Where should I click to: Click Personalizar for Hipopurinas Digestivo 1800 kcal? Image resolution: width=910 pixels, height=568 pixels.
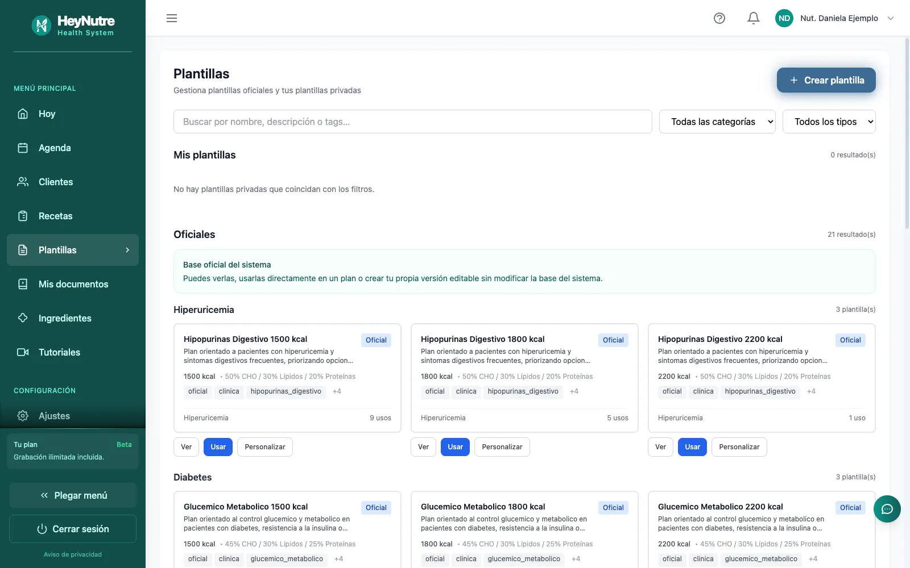(502, 447)
